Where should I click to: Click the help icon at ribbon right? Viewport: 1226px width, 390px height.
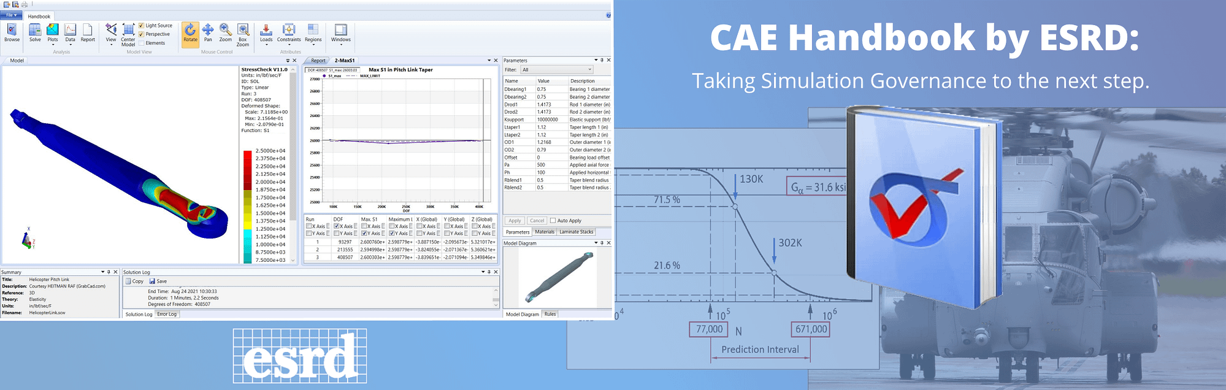(608, 15)
